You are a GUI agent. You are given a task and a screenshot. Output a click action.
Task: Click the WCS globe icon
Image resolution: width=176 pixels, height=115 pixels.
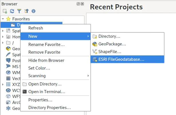(x=8, y=90)
